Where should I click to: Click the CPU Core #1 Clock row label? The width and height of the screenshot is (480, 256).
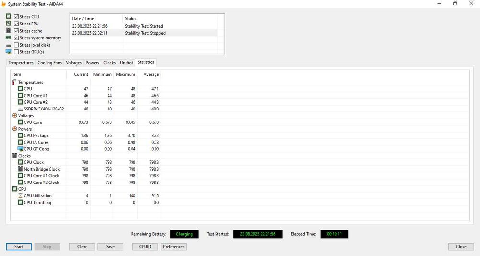42,176
